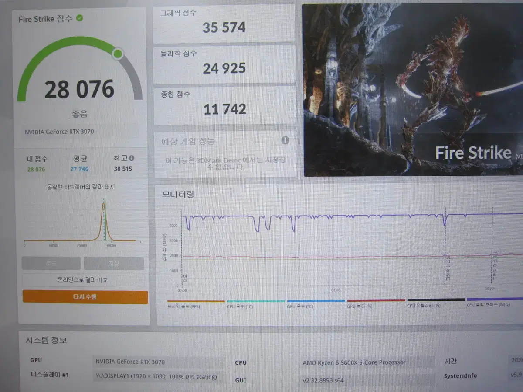Viewport: 523px width, 392px height.
Task: Click the greyed-out 로드 button
Action: (51, 263)
